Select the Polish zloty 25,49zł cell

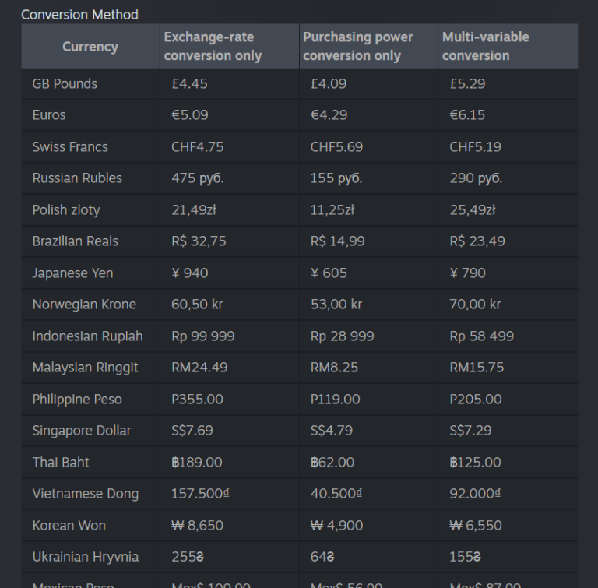click(x=472, y=209)
